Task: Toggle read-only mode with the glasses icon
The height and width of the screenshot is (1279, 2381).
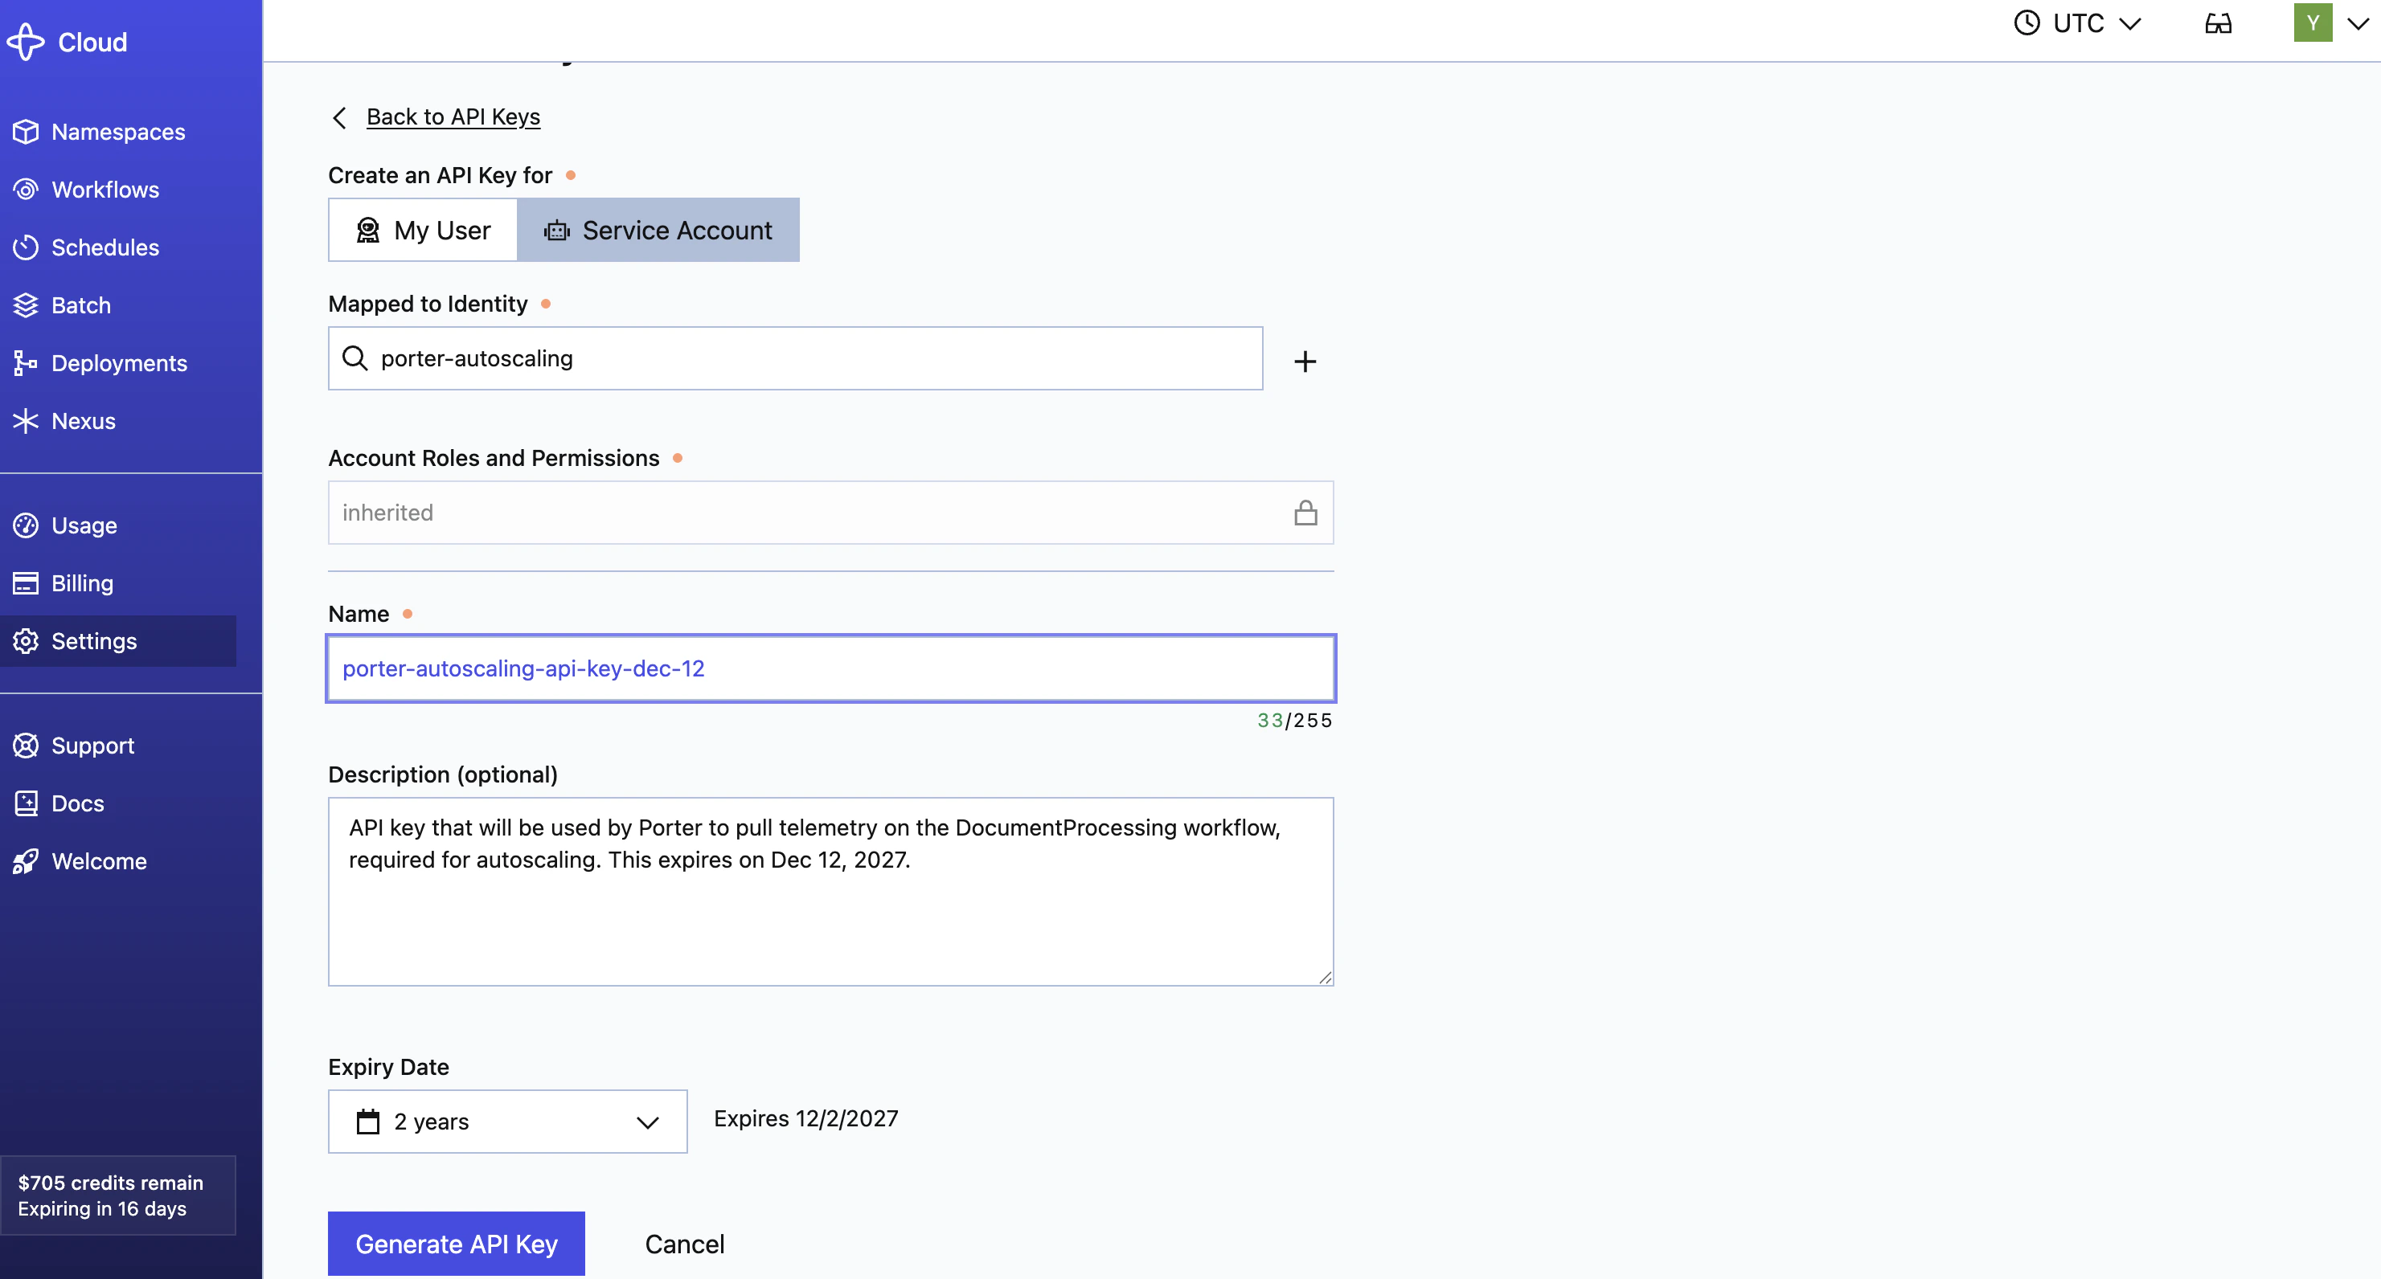Action: pyautogui.click(x=2219, y=23)
